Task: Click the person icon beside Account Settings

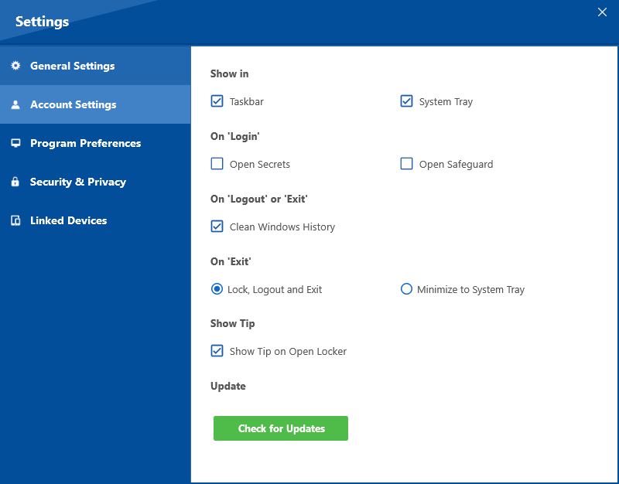Action: 15,104
